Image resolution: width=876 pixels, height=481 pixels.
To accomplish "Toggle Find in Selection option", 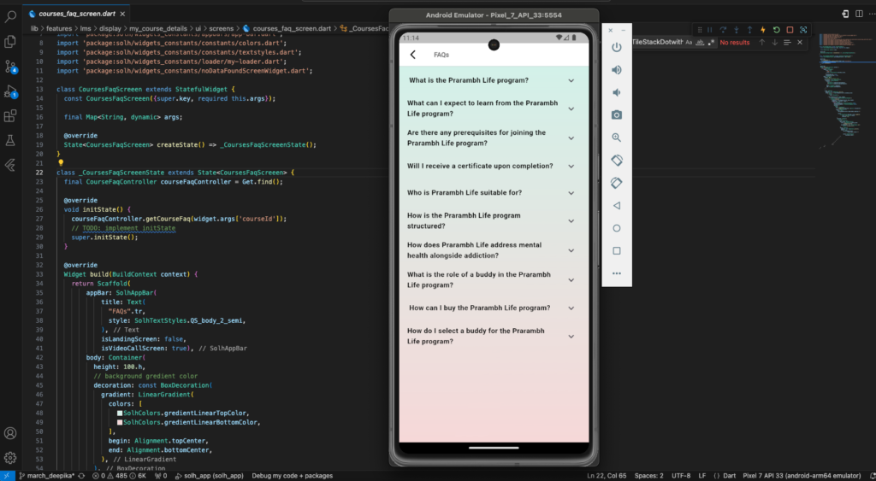I will tap(787, 43).
